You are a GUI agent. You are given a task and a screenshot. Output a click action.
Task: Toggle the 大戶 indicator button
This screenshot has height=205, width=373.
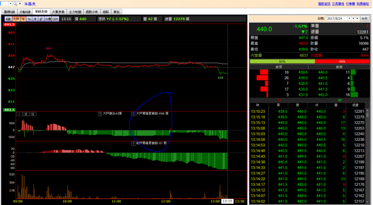point(16,19)
